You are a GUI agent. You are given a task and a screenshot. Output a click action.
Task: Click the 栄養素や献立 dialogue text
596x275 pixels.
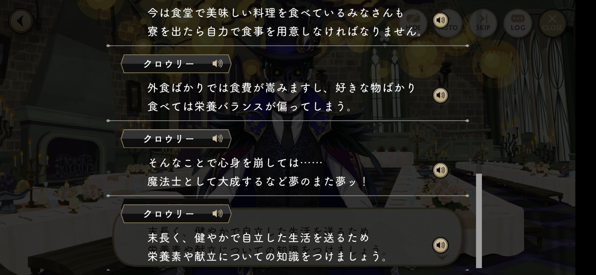point(267,257)
